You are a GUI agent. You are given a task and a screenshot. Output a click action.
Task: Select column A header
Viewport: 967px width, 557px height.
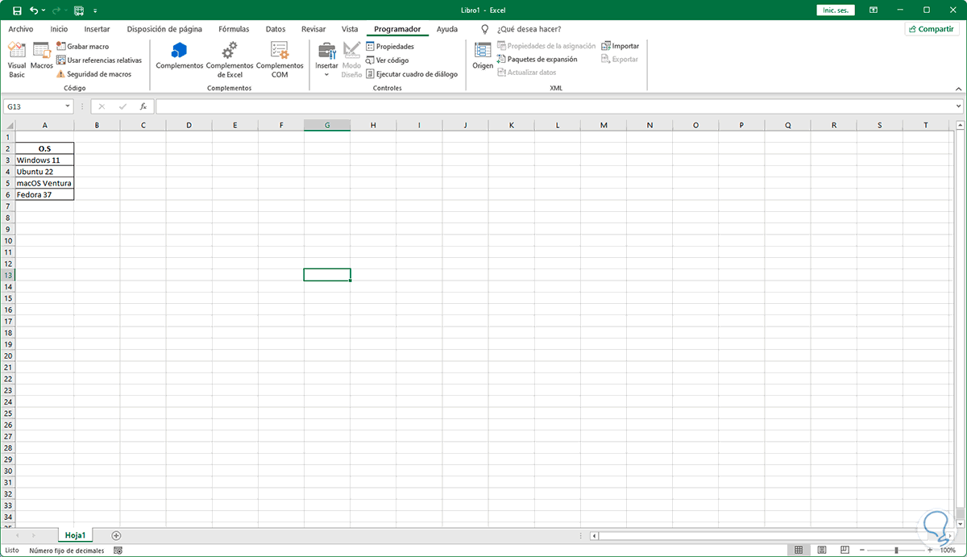coord(44,125)
